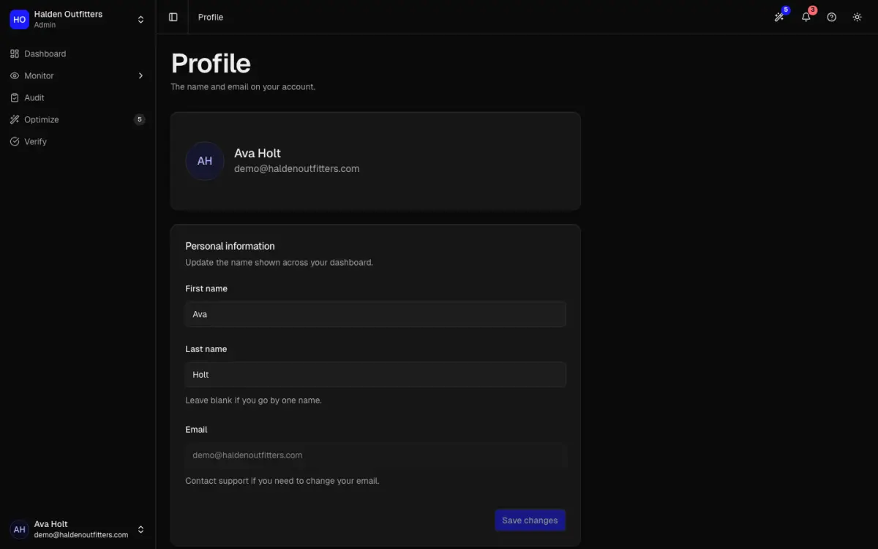Toggle the light/dark theme

[x=858, y=17]
